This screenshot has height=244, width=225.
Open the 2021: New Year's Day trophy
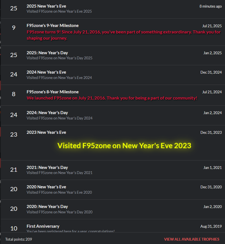click(x=47, y=168)
